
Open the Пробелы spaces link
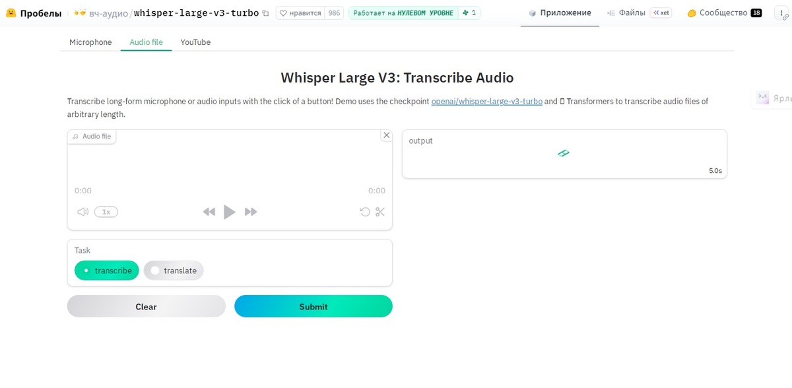click(x=41, y=13)
